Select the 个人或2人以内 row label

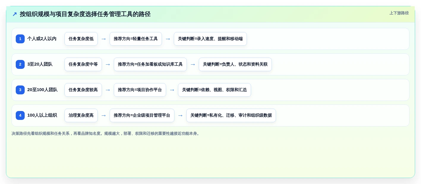(42, 39)
